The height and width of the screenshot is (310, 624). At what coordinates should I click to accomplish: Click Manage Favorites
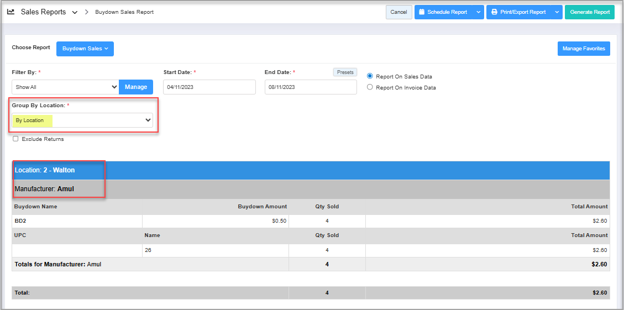(583, 49)
